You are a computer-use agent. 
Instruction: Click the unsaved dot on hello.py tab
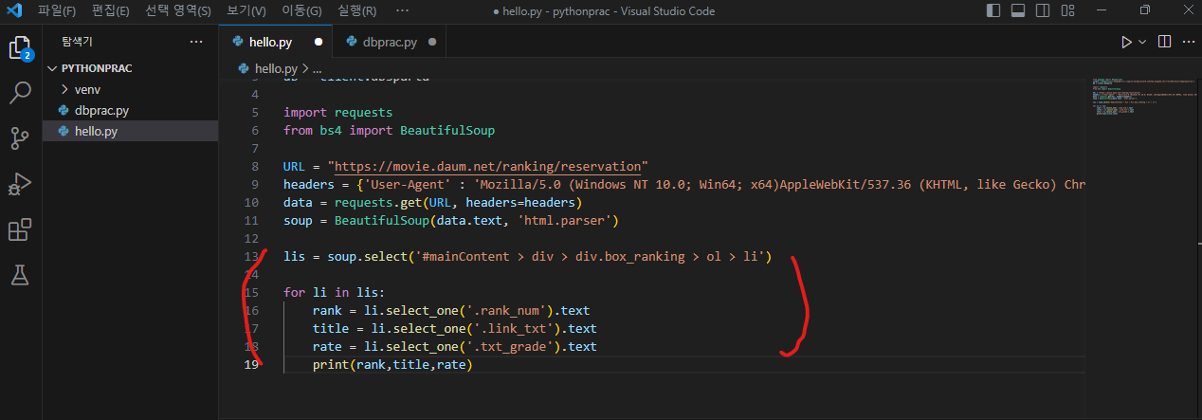coord(319,43)
